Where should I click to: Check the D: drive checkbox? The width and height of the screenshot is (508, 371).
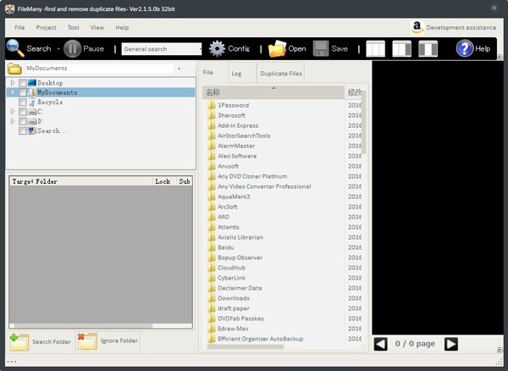(23, 121)
